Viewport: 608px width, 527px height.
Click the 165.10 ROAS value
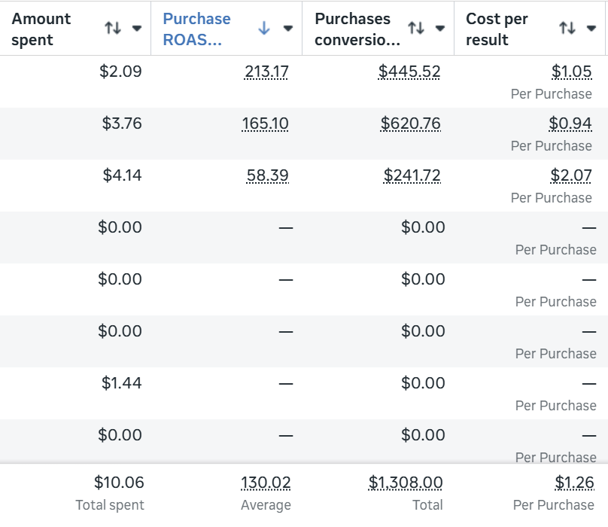[x=265, y=123]
